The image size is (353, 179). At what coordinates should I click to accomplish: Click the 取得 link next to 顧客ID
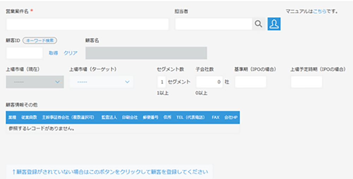pyautogui.click(x=53, y=53)
